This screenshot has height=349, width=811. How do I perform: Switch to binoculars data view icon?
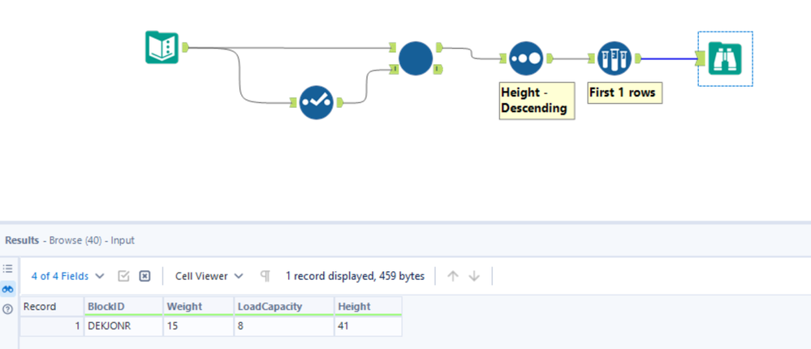pyautogui.click(x=8, y=289)
